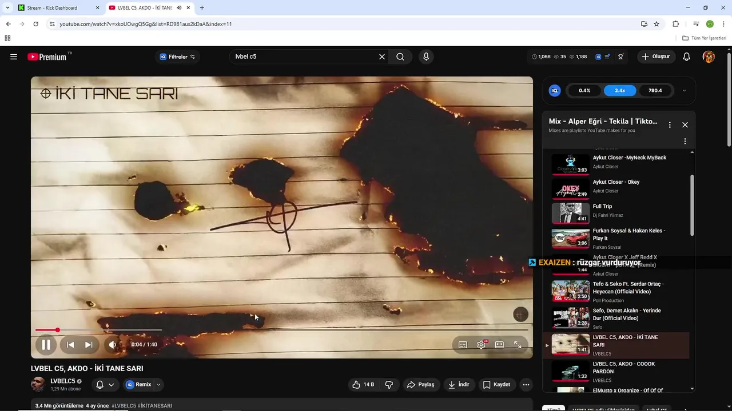Open LVBELC5 channel name link
The width and height of the screenshot is (732, 411).
click(x=63, y=381)
